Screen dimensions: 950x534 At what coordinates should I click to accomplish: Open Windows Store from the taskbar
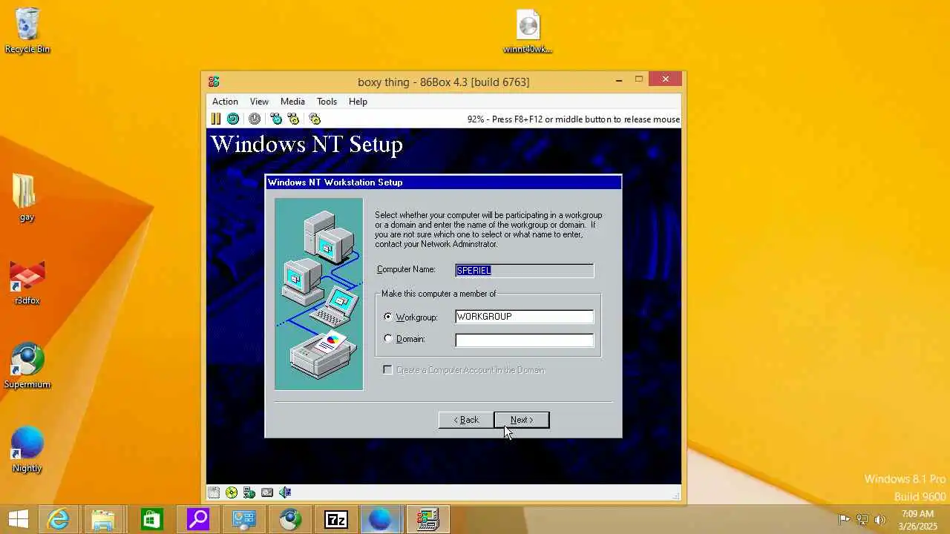click(x=151, y=519)
